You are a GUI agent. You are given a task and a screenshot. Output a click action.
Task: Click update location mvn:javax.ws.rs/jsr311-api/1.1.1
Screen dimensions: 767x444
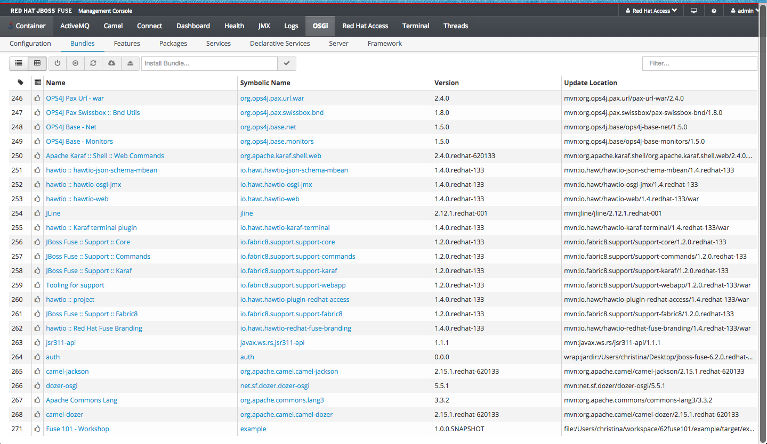pos(612,343)
